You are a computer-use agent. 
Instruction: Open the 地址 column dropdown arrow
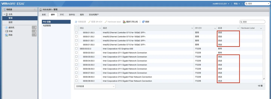[100, 28]
